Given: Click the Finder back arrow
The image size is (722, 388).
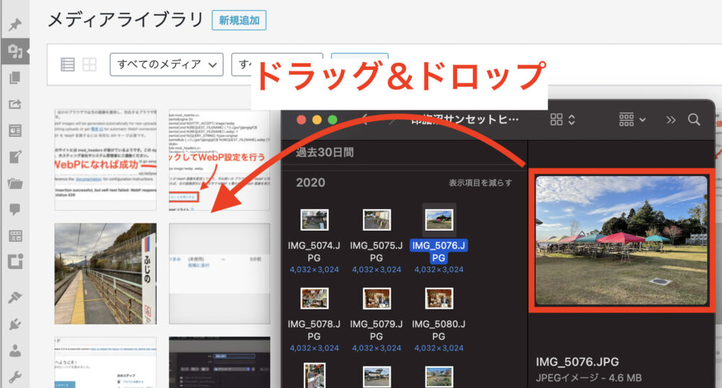Looking at the screenshot, I should tap(365, 120).
